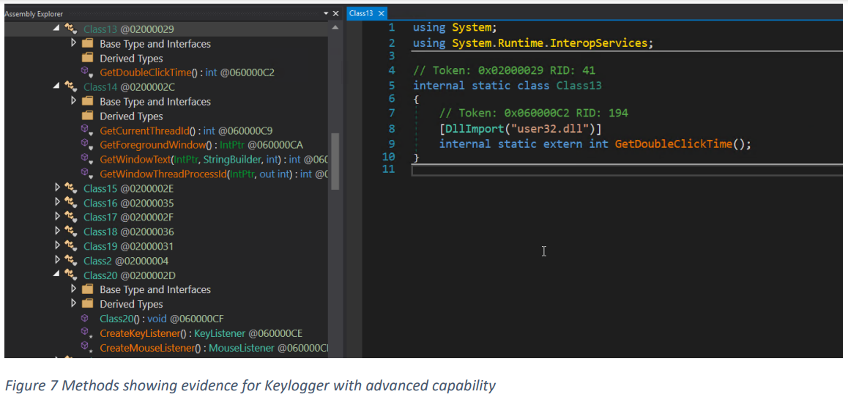Screen dimensions: 848x397
Task: Expand the Class2 node
Action: (57, 260)
